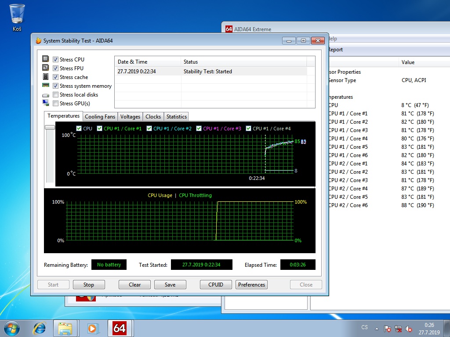The width and height of the screenshot is (450, 337).
Task: Switch to the Cooling Fans tab
Action: [100, 117]
